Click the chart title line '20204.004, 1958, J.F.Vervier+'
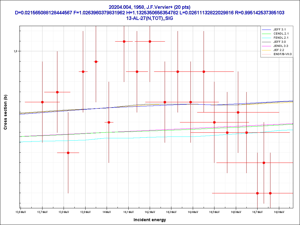The image size is (300, 225). pos(150,7)
